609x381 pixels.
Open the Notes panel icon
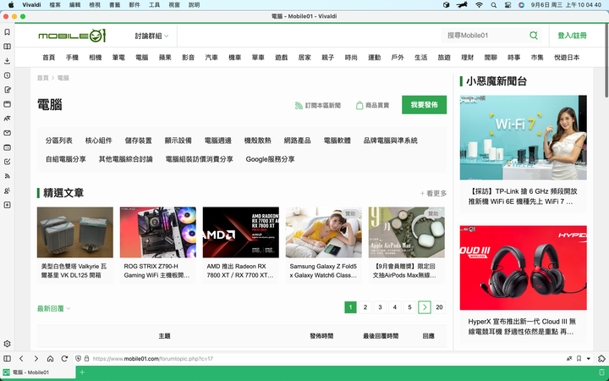pyautogui.click(x=7, y=90)
